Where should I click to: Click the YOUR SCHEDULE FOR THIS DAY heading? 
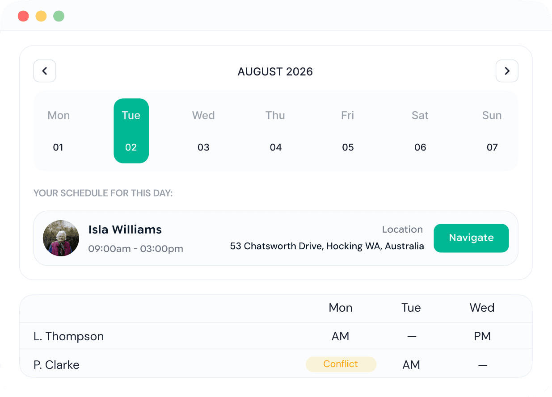coord(103,193)
